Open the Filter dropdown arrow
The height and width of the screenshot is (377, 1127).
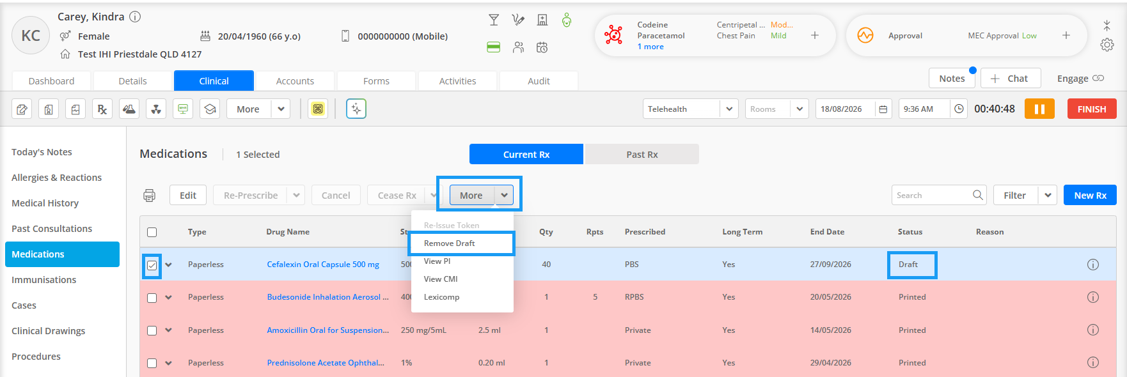point(1048,196)
